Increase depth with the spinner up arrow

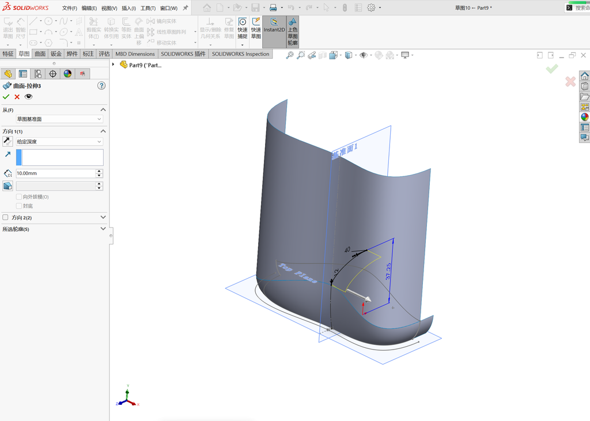[99, 171]
